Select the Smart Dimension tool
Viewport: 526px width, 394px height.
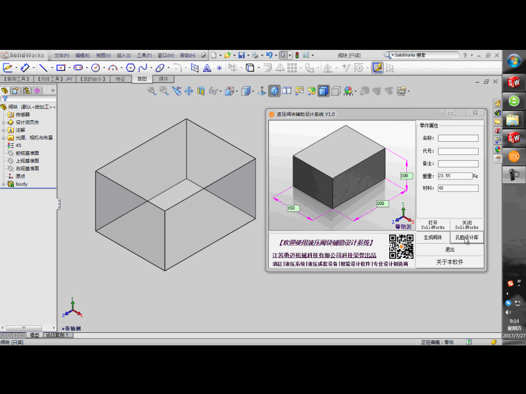[25, 68]
